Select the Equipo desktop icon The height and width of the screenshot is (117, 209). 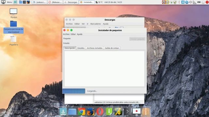14,13
